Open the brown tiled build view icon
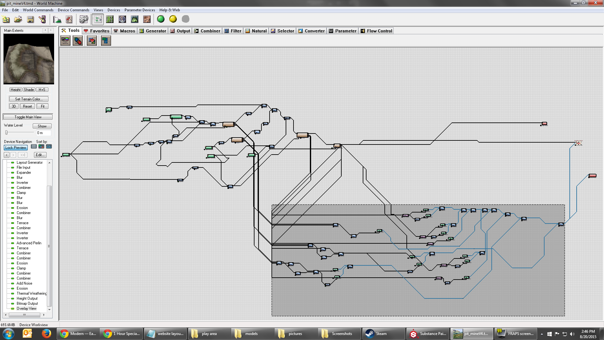This screenshot has width=604, height=340. pyautogui.click(x=147, y=20)
